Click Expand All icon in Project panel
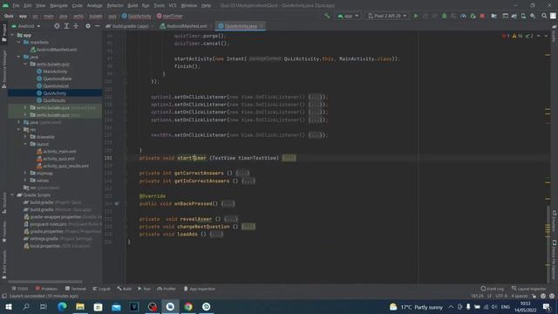Screen dimensions: 558x314 pyautogui.click(x=66, y=26)
